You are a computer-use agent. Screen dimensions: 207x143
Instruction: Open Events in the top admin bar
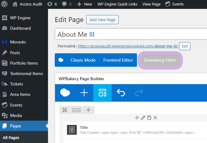point(174,4)
